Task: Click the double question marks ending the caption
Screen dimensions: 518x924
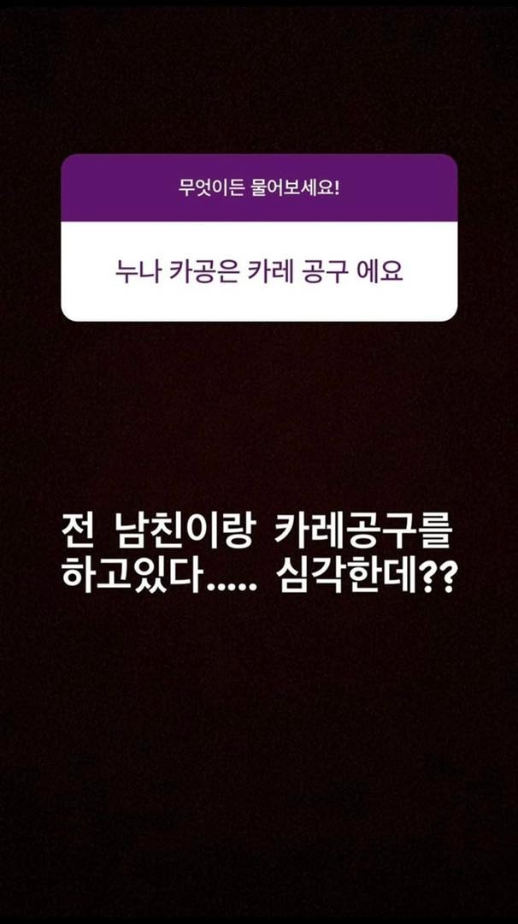Action: pos(434,574)
